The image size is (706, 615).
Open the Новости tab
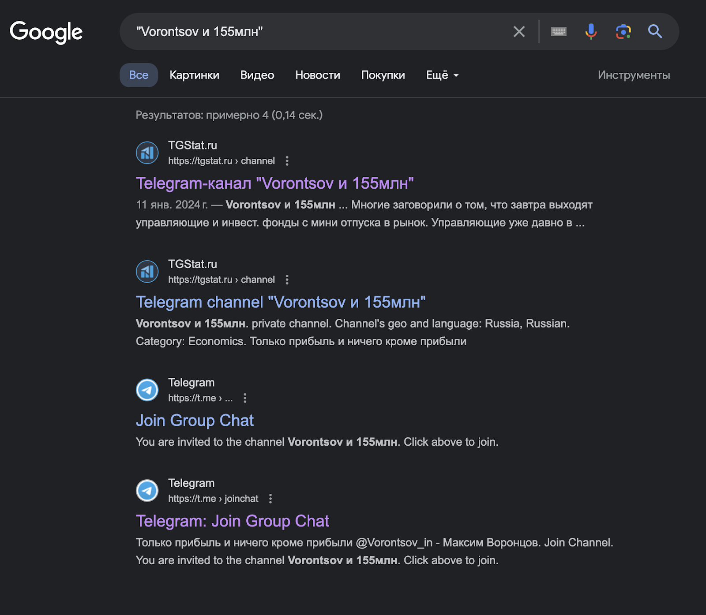click(318, 75)
